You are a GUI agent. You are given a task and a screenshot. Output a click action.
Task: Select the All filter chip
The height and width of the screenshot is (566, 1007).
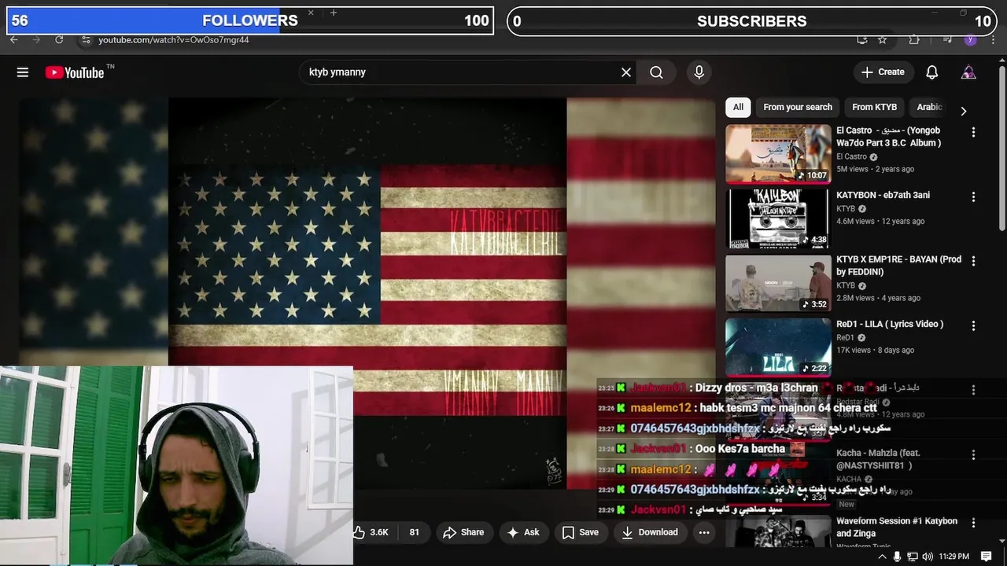pyautogui.click(x=738, y=107)
